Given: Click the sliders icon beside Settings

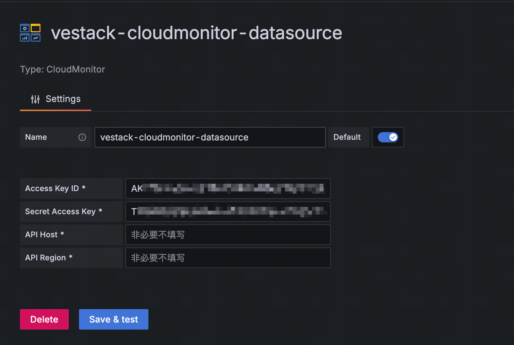Looking at the screenshot, I should (x=35, y=99).
